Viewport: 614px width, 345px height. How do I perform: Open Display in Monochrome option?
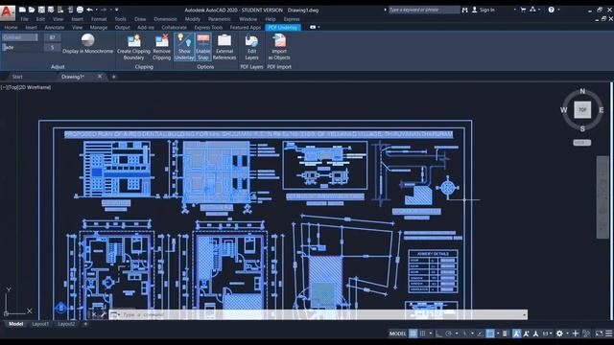(87, 44)
